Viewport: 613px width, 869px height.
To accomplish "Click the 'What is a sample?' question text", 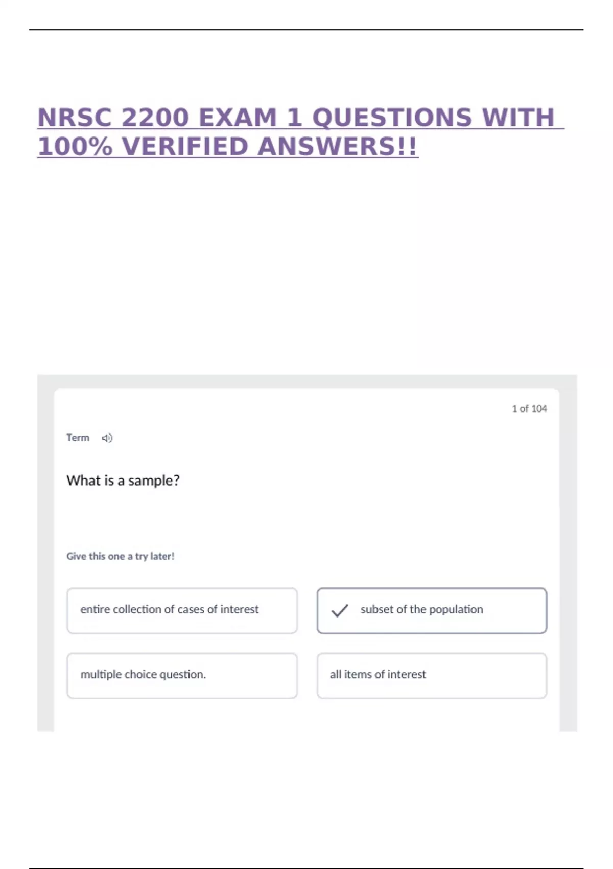I will point(123,481).
